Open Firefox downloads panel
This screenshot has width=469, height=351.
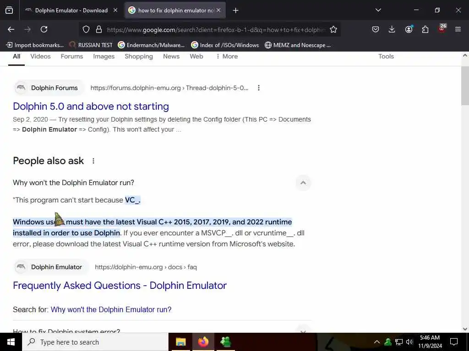392,29
